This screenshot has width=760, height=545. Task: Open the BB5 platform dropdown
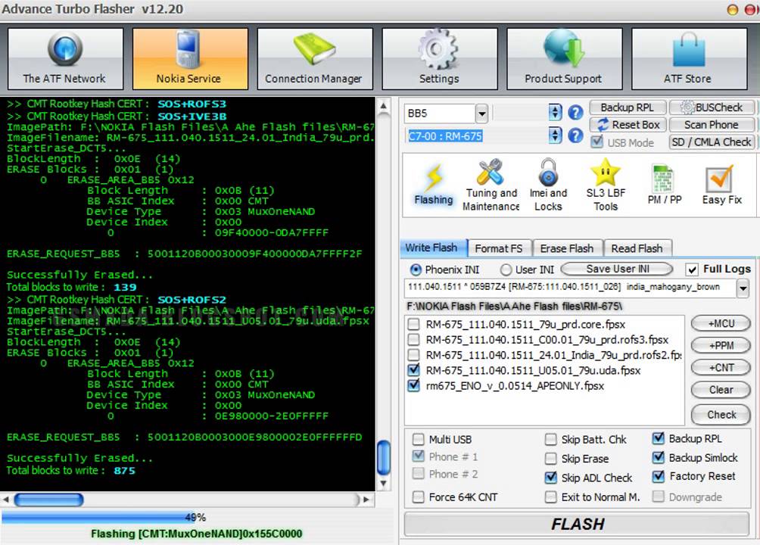[x=481, y=114]
